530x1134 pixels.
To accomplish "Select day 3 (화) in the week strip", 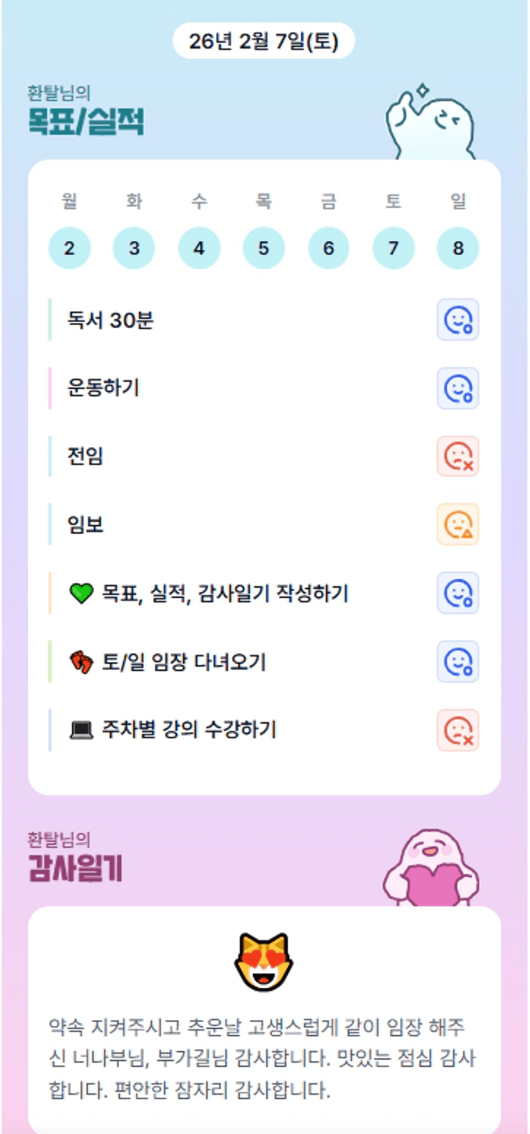I will (134, 248).
